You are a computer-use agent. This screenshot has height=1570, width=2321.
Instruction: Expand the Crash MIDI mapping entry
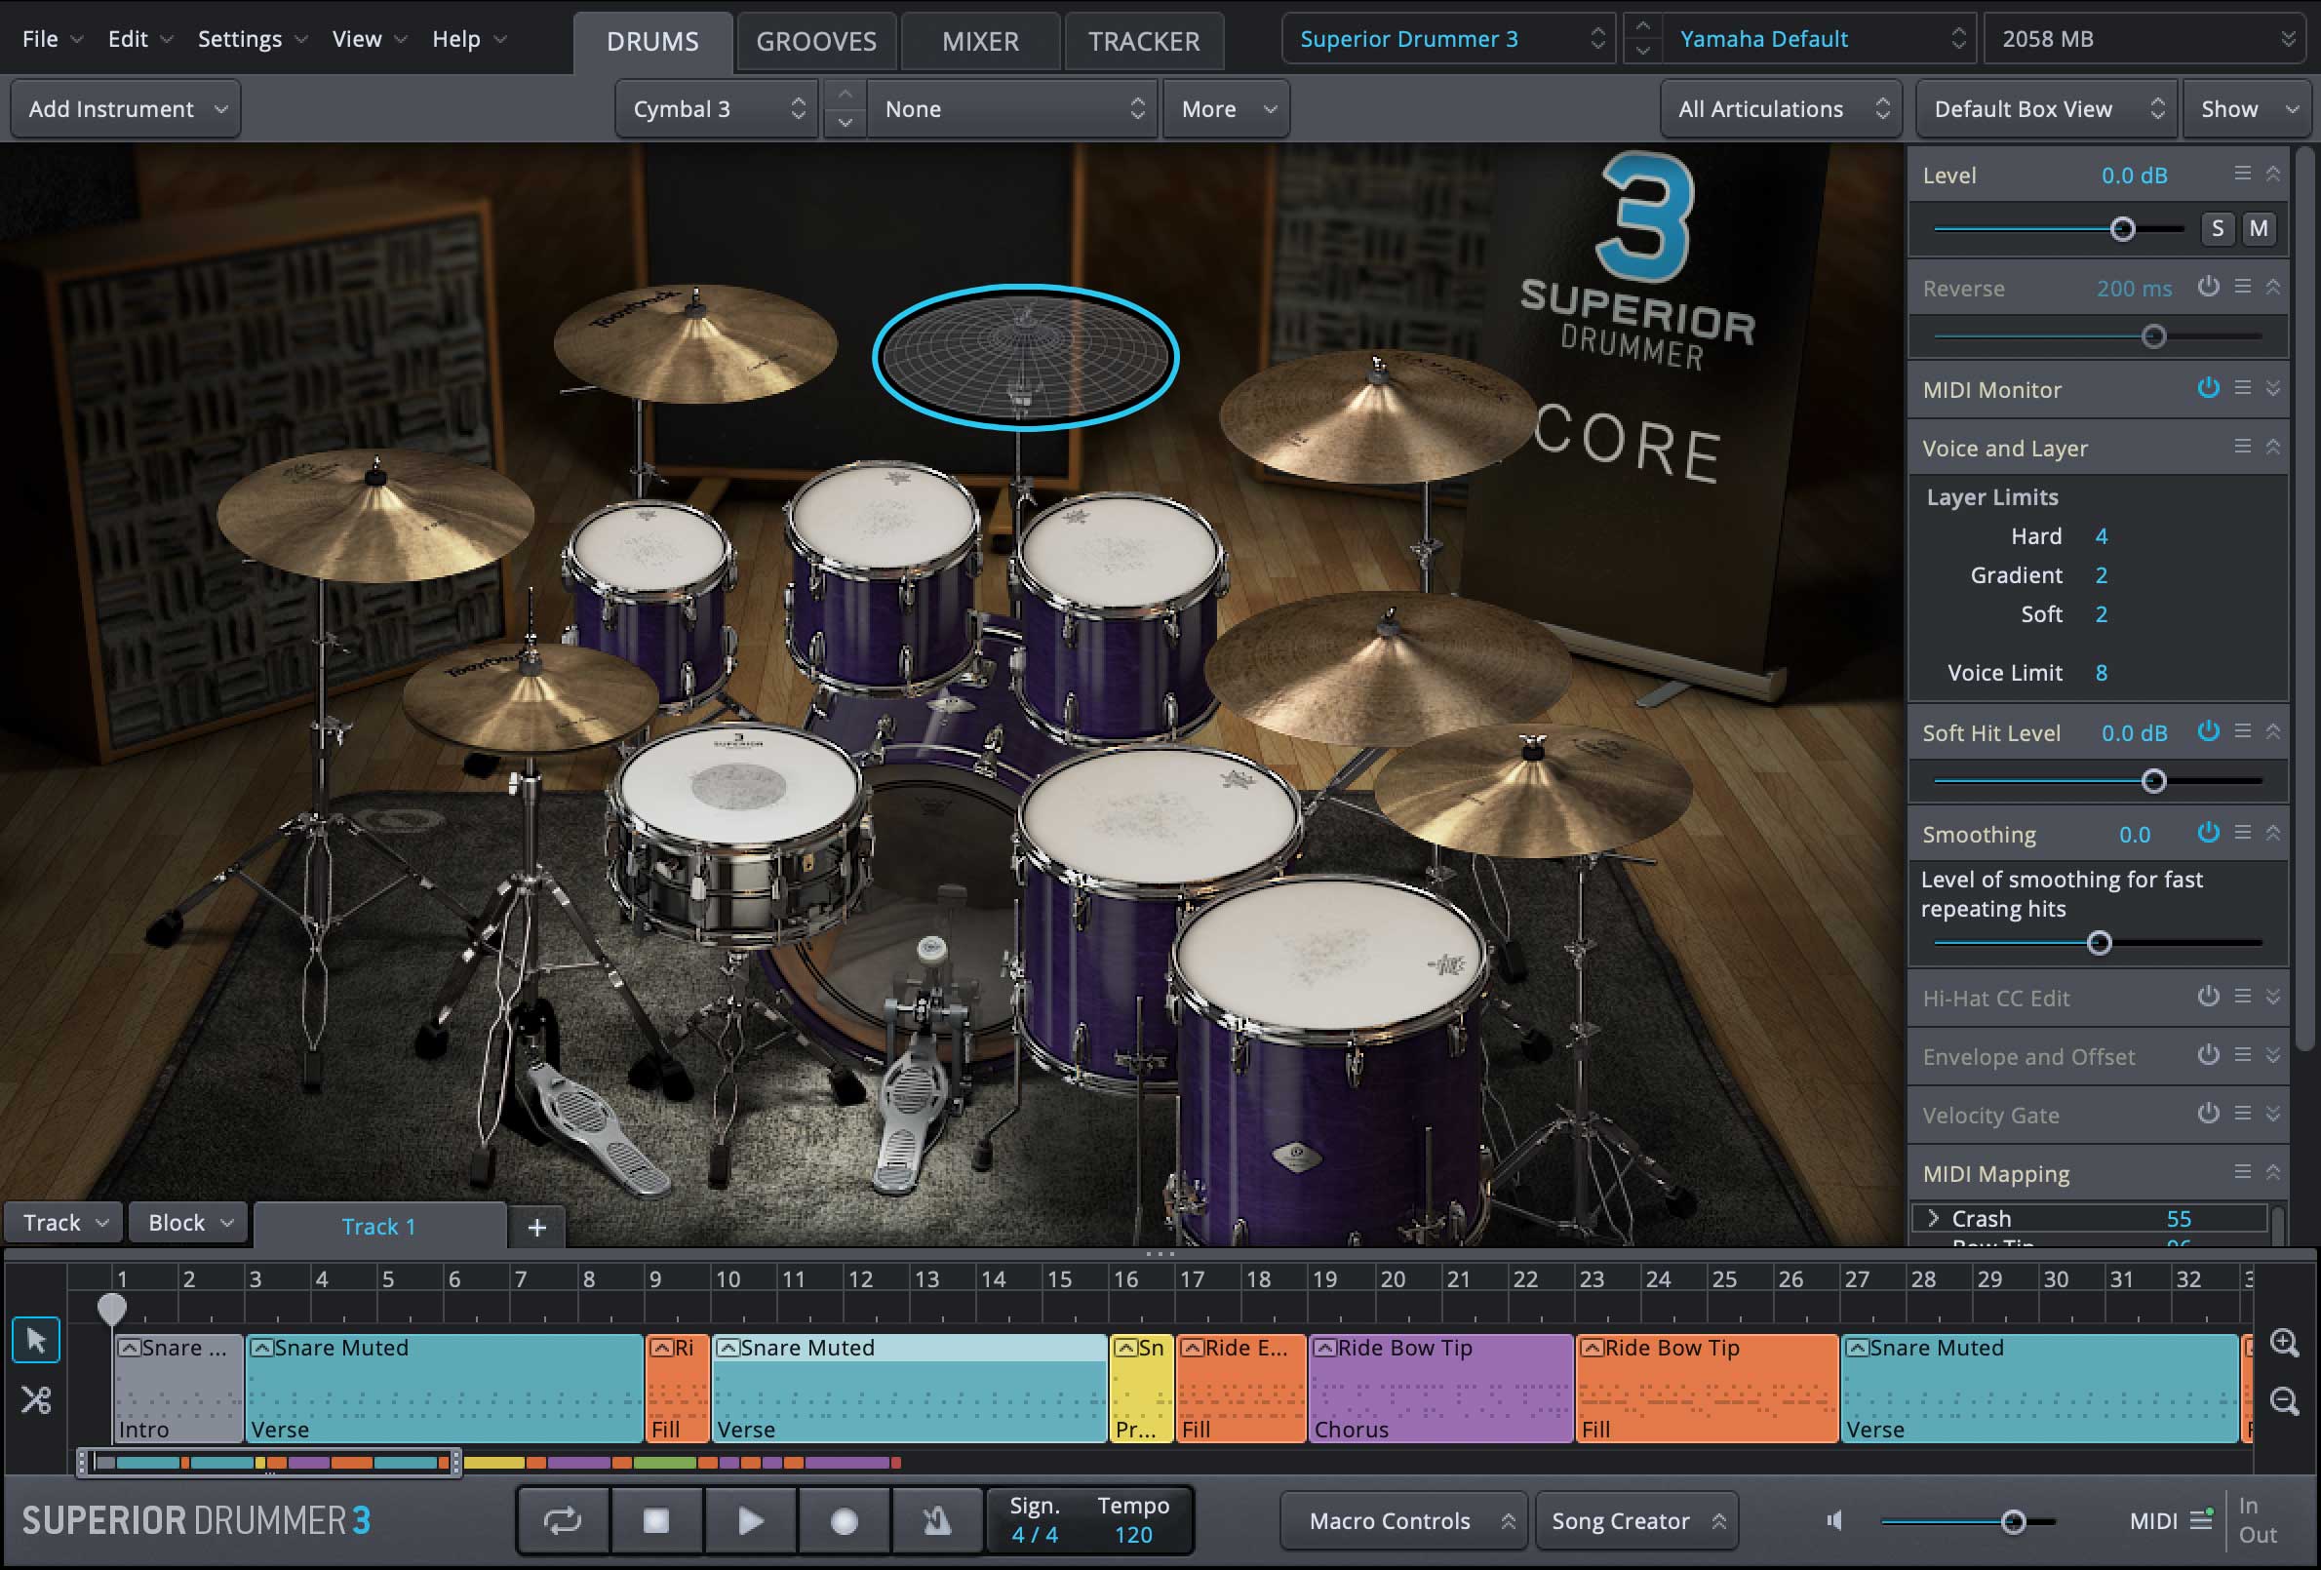click(x=1934, y=1217)
